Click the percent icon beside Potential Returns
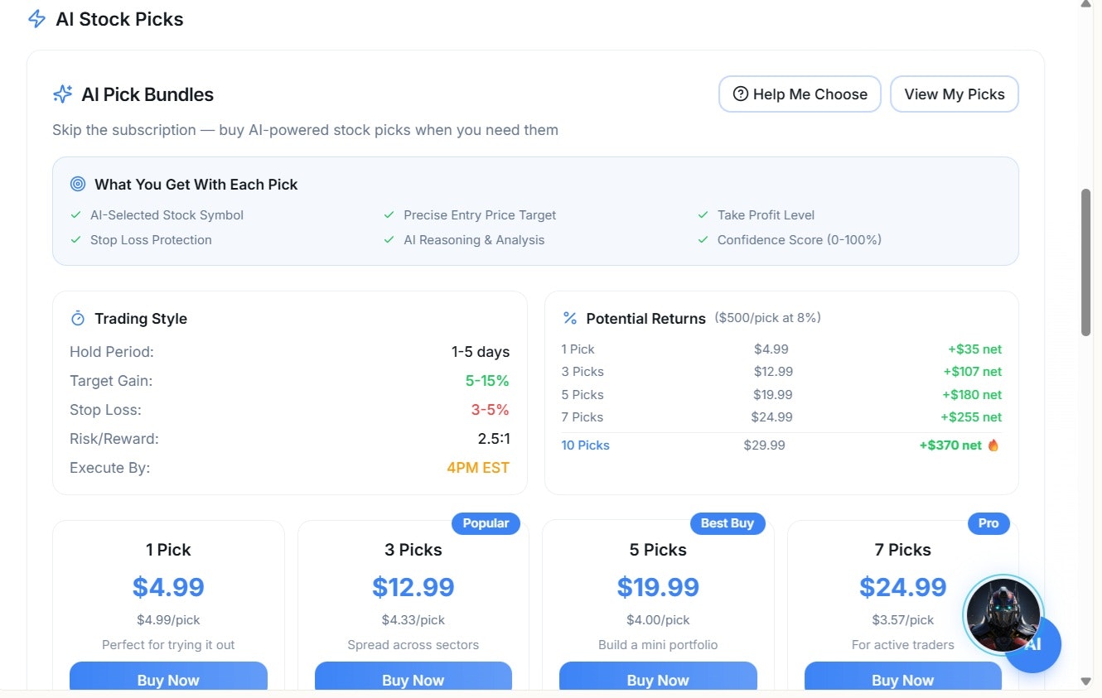Image resolution: width=1102 pixels, height=698 pixels. click(x=570, y=318)
